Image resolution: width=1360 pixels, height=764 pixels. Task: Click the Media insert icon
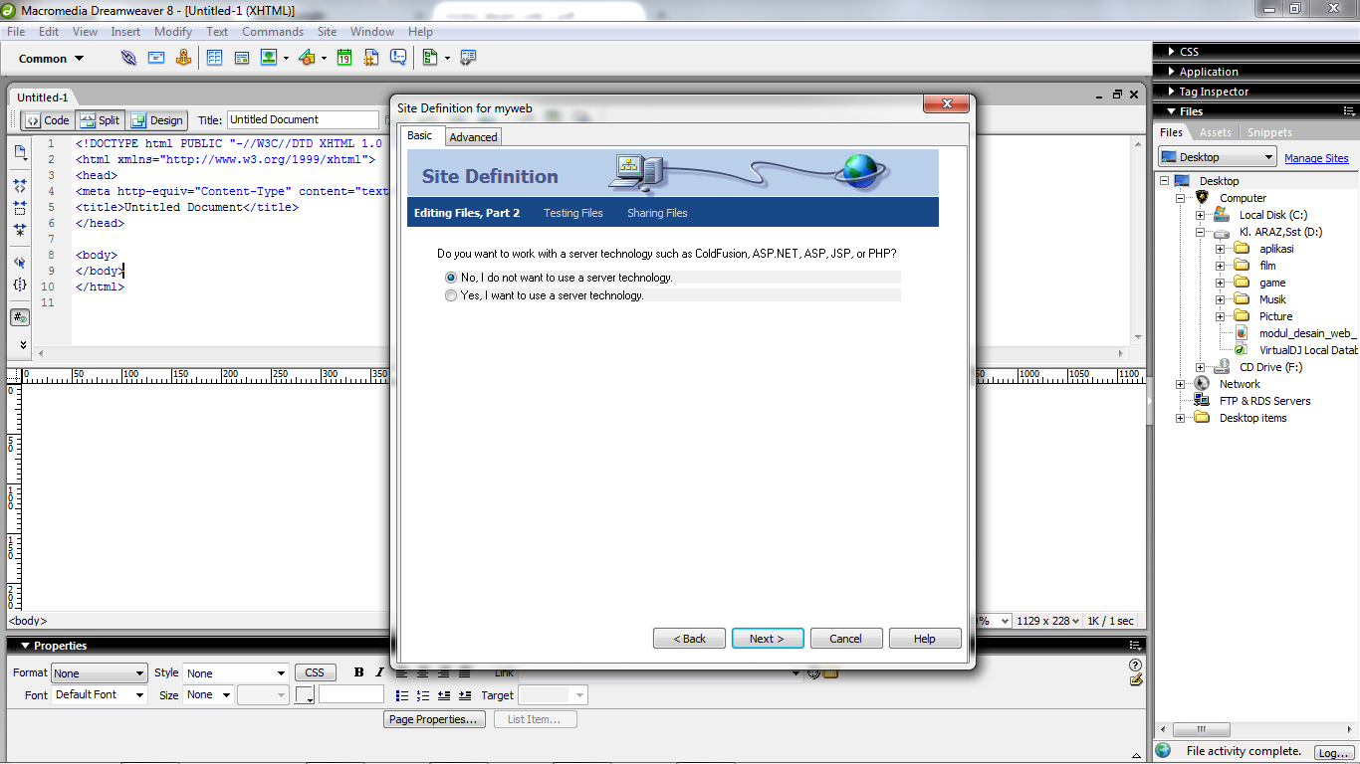307,58
